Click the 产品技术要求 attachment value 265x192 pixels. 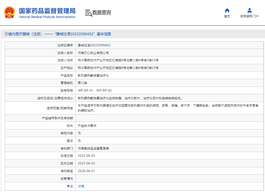[x=87, y=126]
